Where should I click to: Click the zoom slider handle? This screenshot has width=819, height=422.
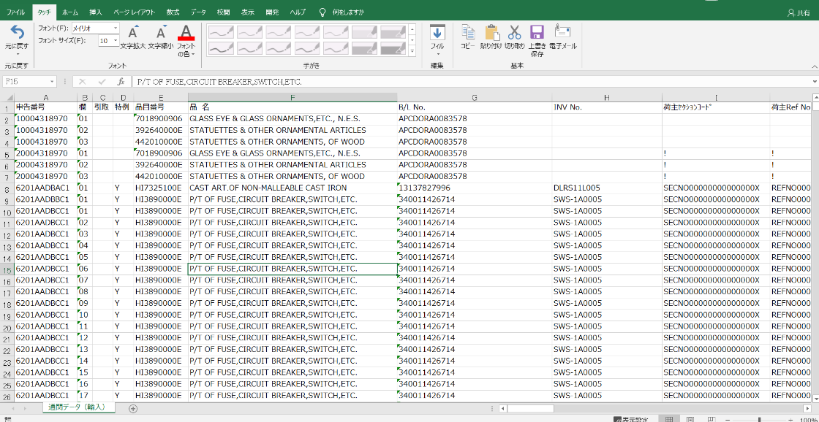[x=758, y=419]
